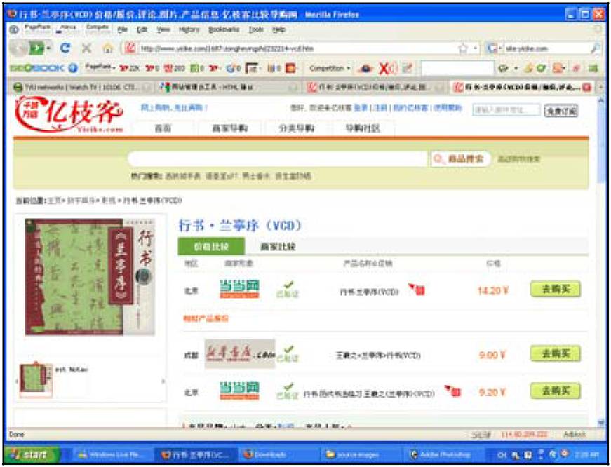Screen dimensions: 611x467
Task: Click the page vertical scrollbar
Action: click(600, 261)
